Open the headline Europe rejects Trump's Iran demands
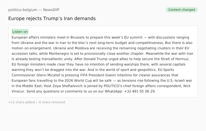Viewport: 206px width, 131px height. tap(52, 18)
